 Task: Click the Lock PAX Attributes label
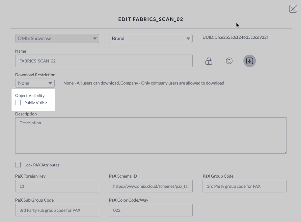pos(41,165)
